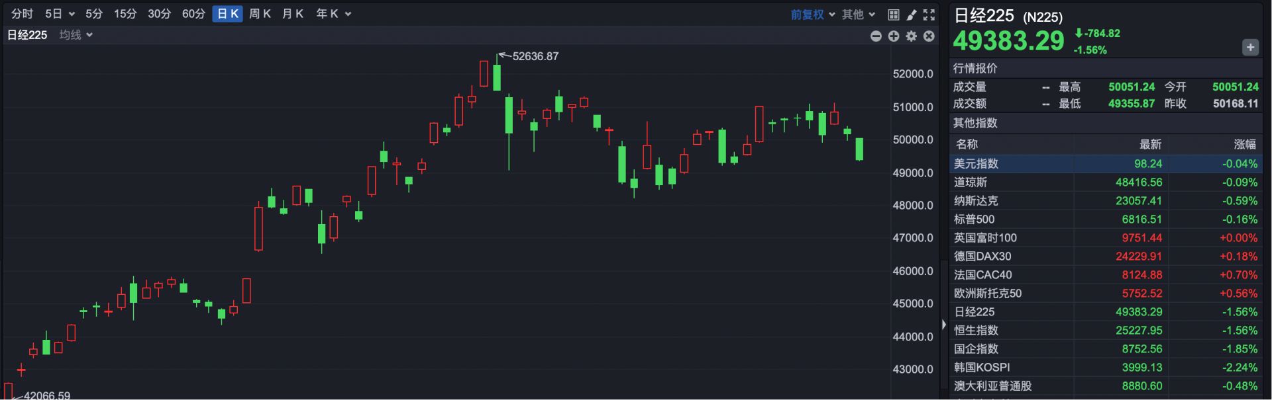
Task: Add 日经225 to watchlist with plus button
Action: point(1250,48)
